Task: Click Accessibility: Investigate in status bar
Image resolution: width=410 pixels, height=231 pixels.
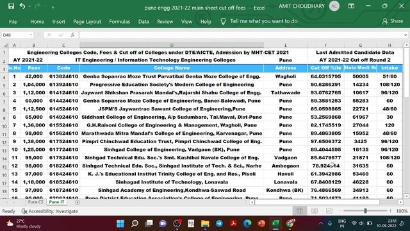Action: [50, 211]
